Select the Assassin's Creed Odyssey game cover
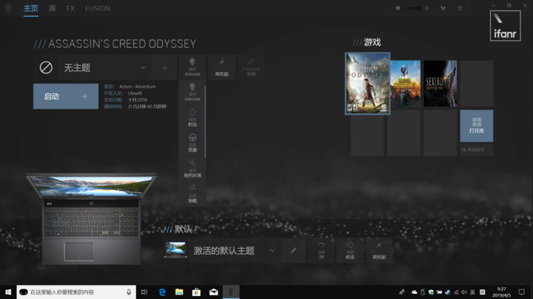533x299 pixels. point(367,83)
